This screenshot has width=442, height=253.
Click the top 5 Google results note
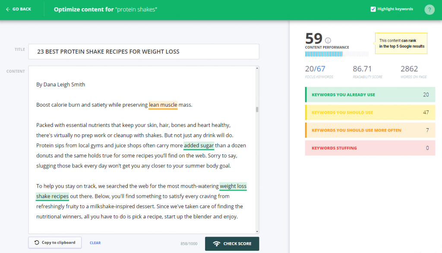coord(401,43)
